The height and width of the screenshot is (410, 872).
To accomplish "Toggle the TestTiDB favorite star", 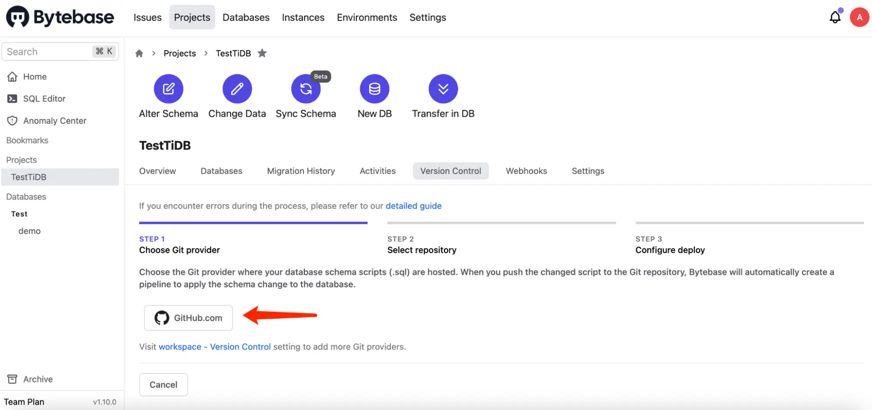I will pos(262,53).
